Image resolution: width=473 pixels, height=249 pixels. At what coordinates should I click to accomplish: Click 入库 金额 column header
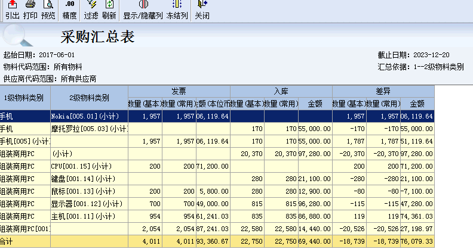(x=315, y=104)
